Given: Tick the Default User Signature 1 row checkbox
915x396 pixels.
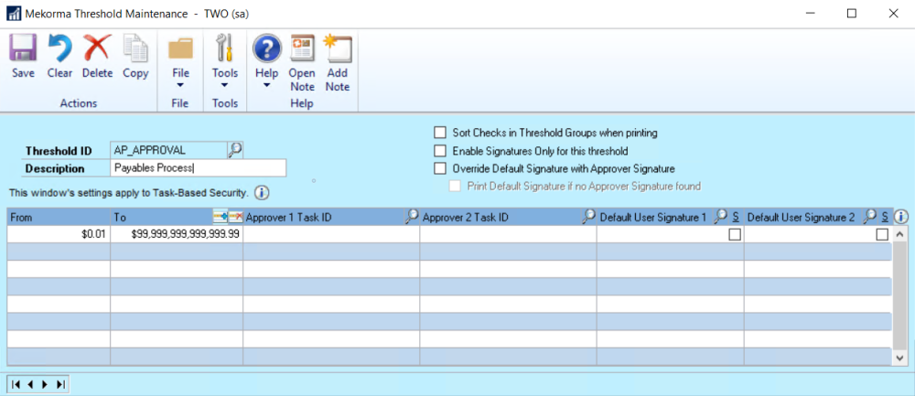Looking at the screenshot, I should coord(735,234).
